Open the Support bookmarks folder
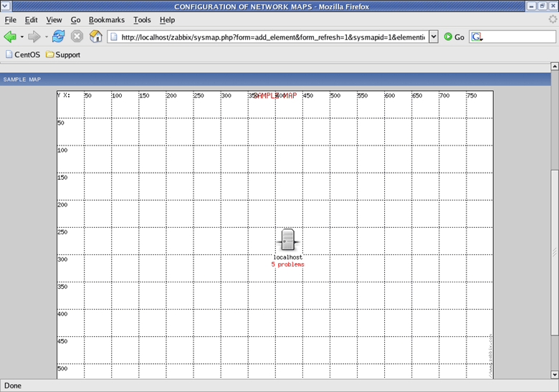The height and width of the screenshot is (392, 559). click(63, 54)
